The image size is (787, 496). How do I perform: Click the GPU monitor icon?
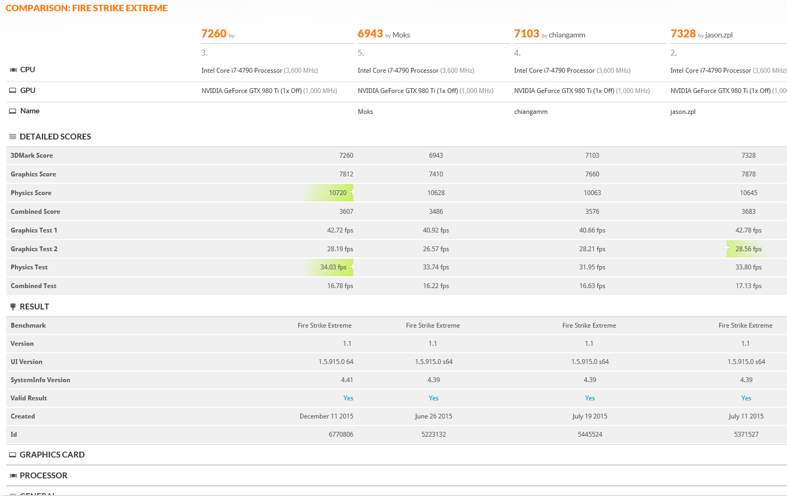click(13, 90)
